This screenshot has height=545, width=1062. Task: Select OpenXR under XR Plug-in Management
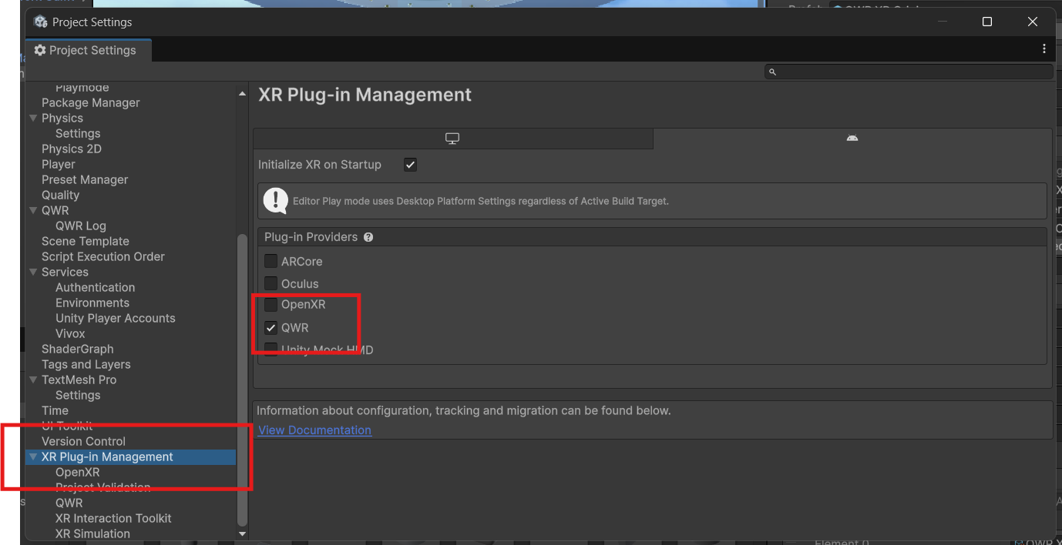point(77,472)
